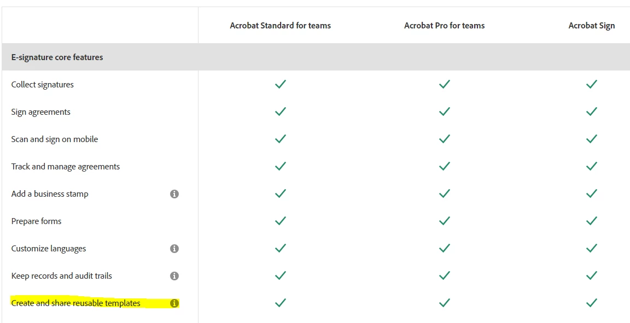630x323 pixels.
Task: Click the Collect signatures feature label
Action: [43, 85]
